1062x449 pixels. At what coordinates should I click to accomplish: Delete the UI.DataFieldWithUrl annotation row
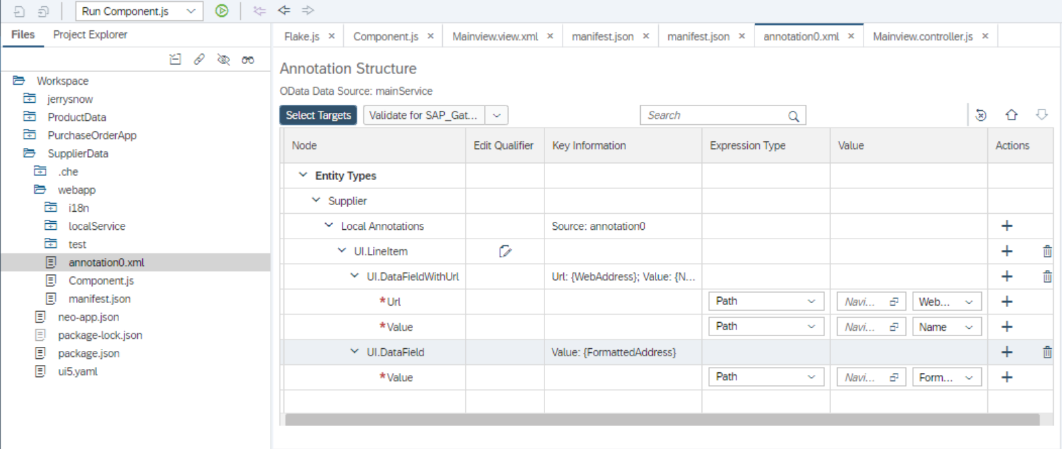pyautogui.click(x=1047, y=276)
